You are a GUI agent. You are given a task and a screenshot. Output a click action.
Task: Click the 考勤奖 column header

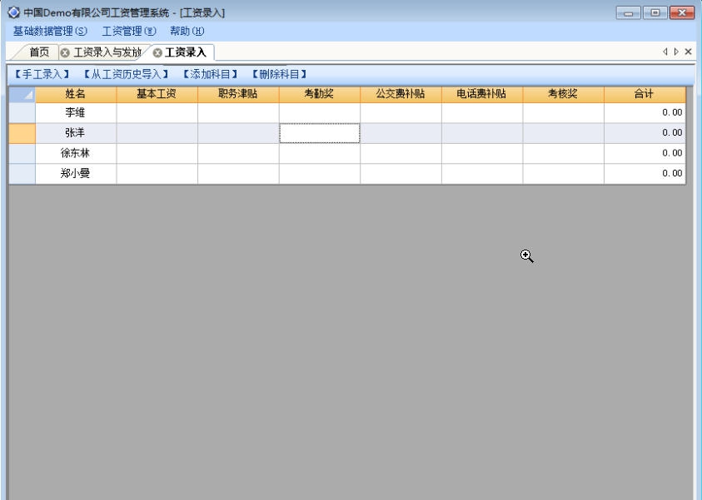(320, 94)
